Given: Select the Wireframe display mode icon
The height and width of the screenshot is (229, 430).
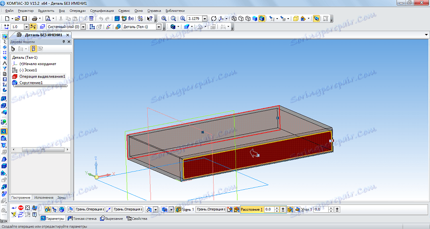Looking at the screenshot, I should (235, 19).
